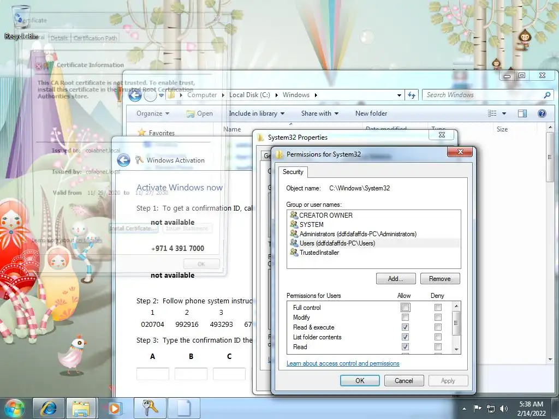Go back in the Windows Activation window
The image size is (559, 419).
pos(124,160)
